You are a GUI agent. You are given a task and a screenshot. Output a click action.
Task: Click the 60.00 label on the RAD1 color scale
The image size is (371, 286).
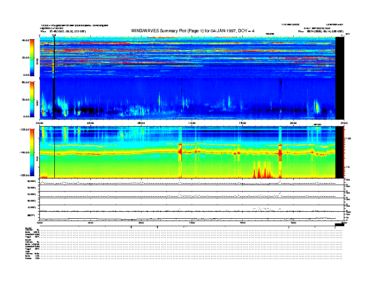click(25, 82)
